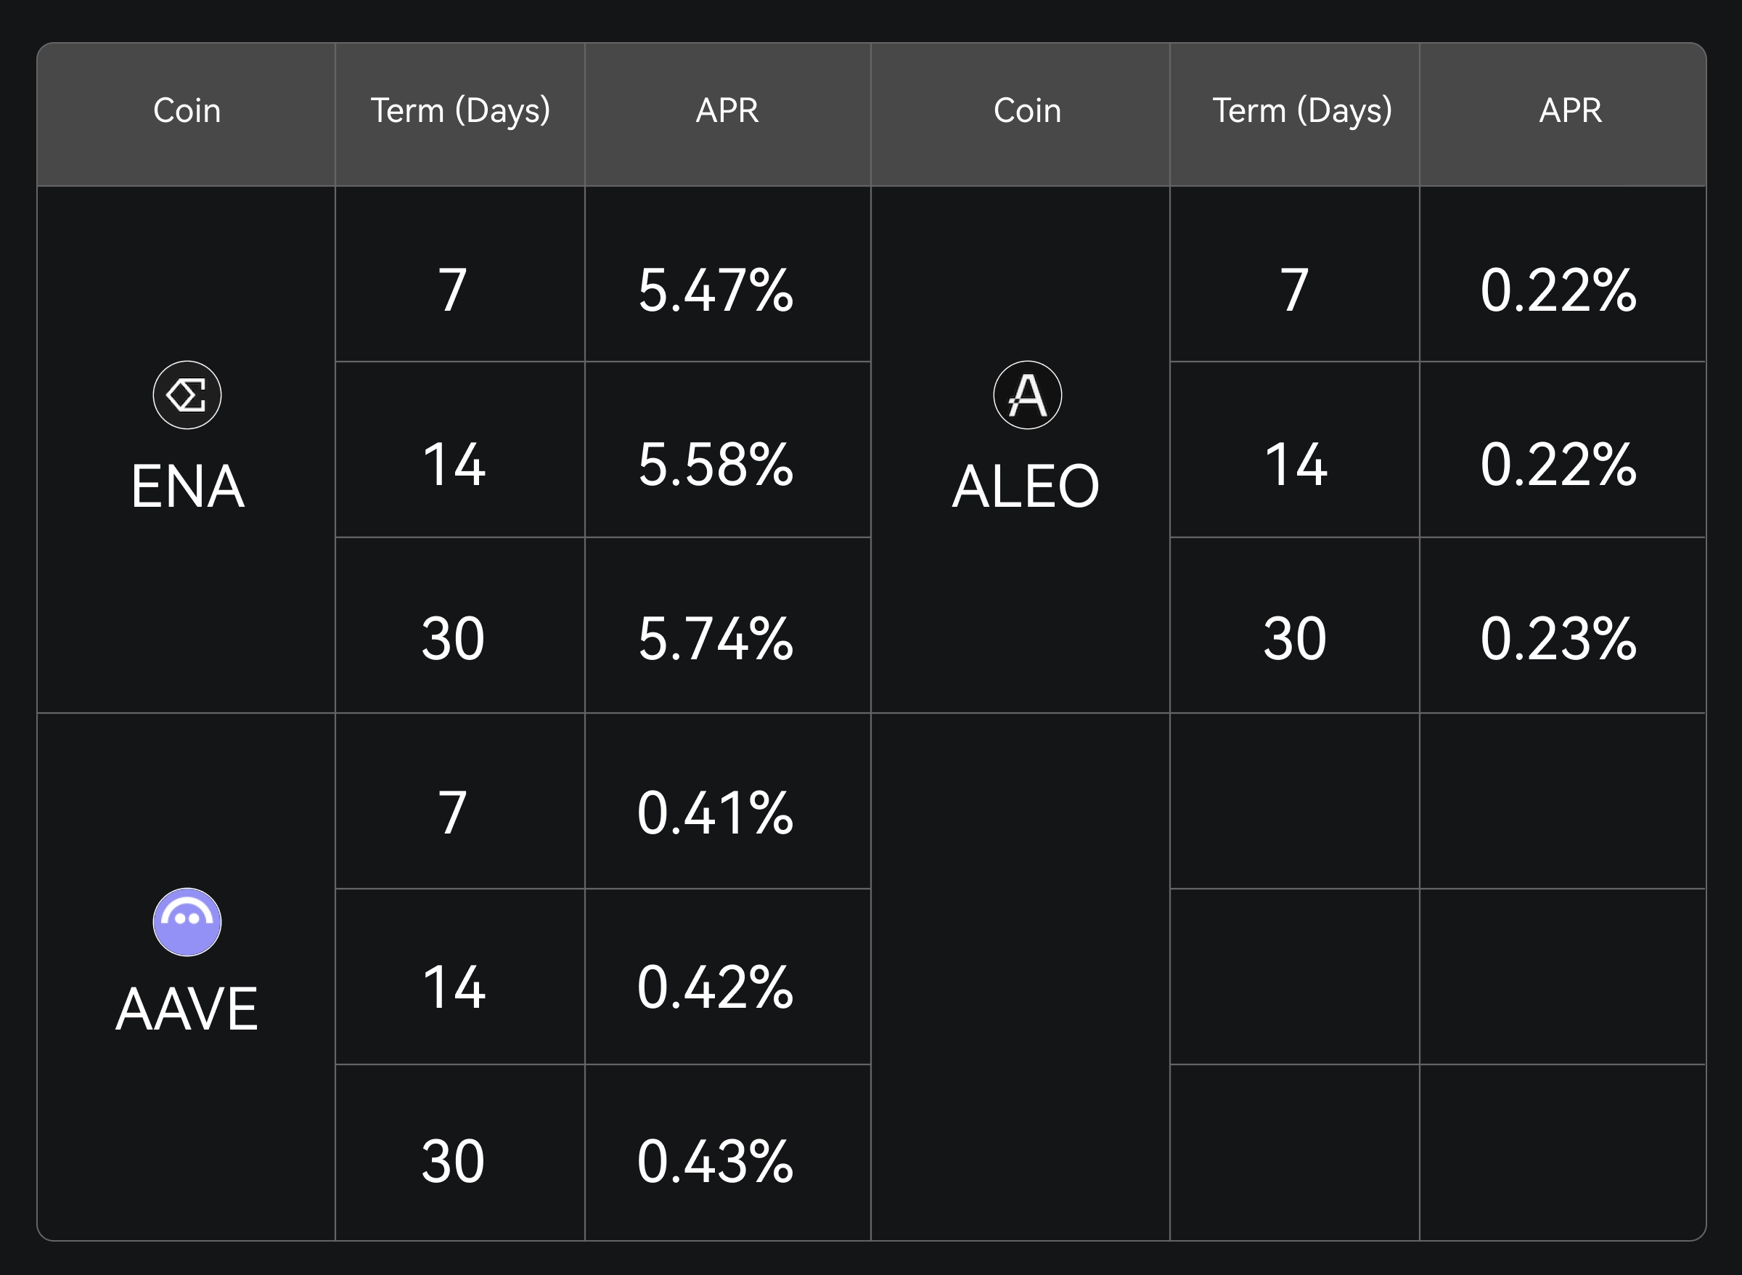Click the purple AAVE ghost icon

click(x=187, y=921)
